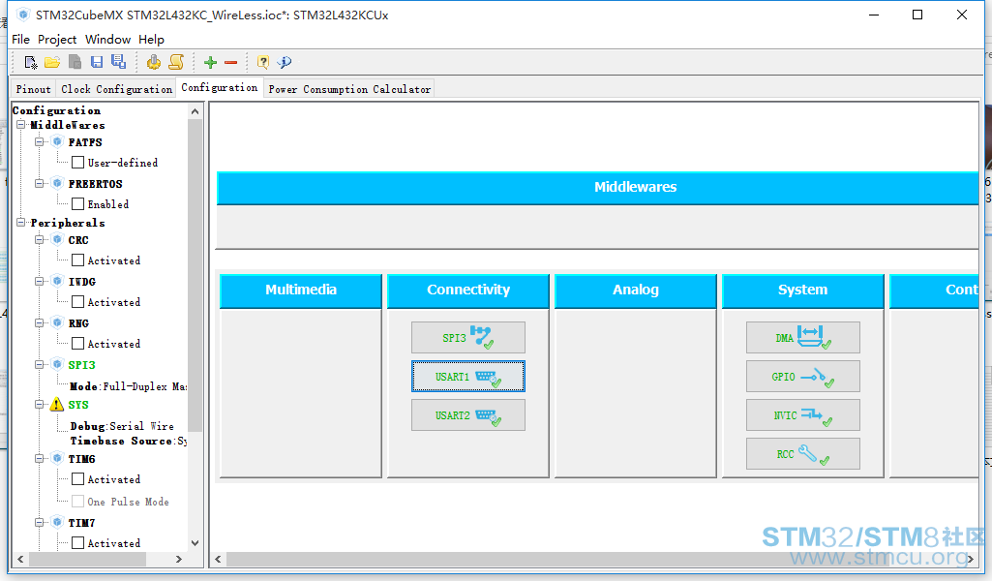Screen dimensions: 992x581
Task: Click the green plus zoom-in icon
Action: 211,62
